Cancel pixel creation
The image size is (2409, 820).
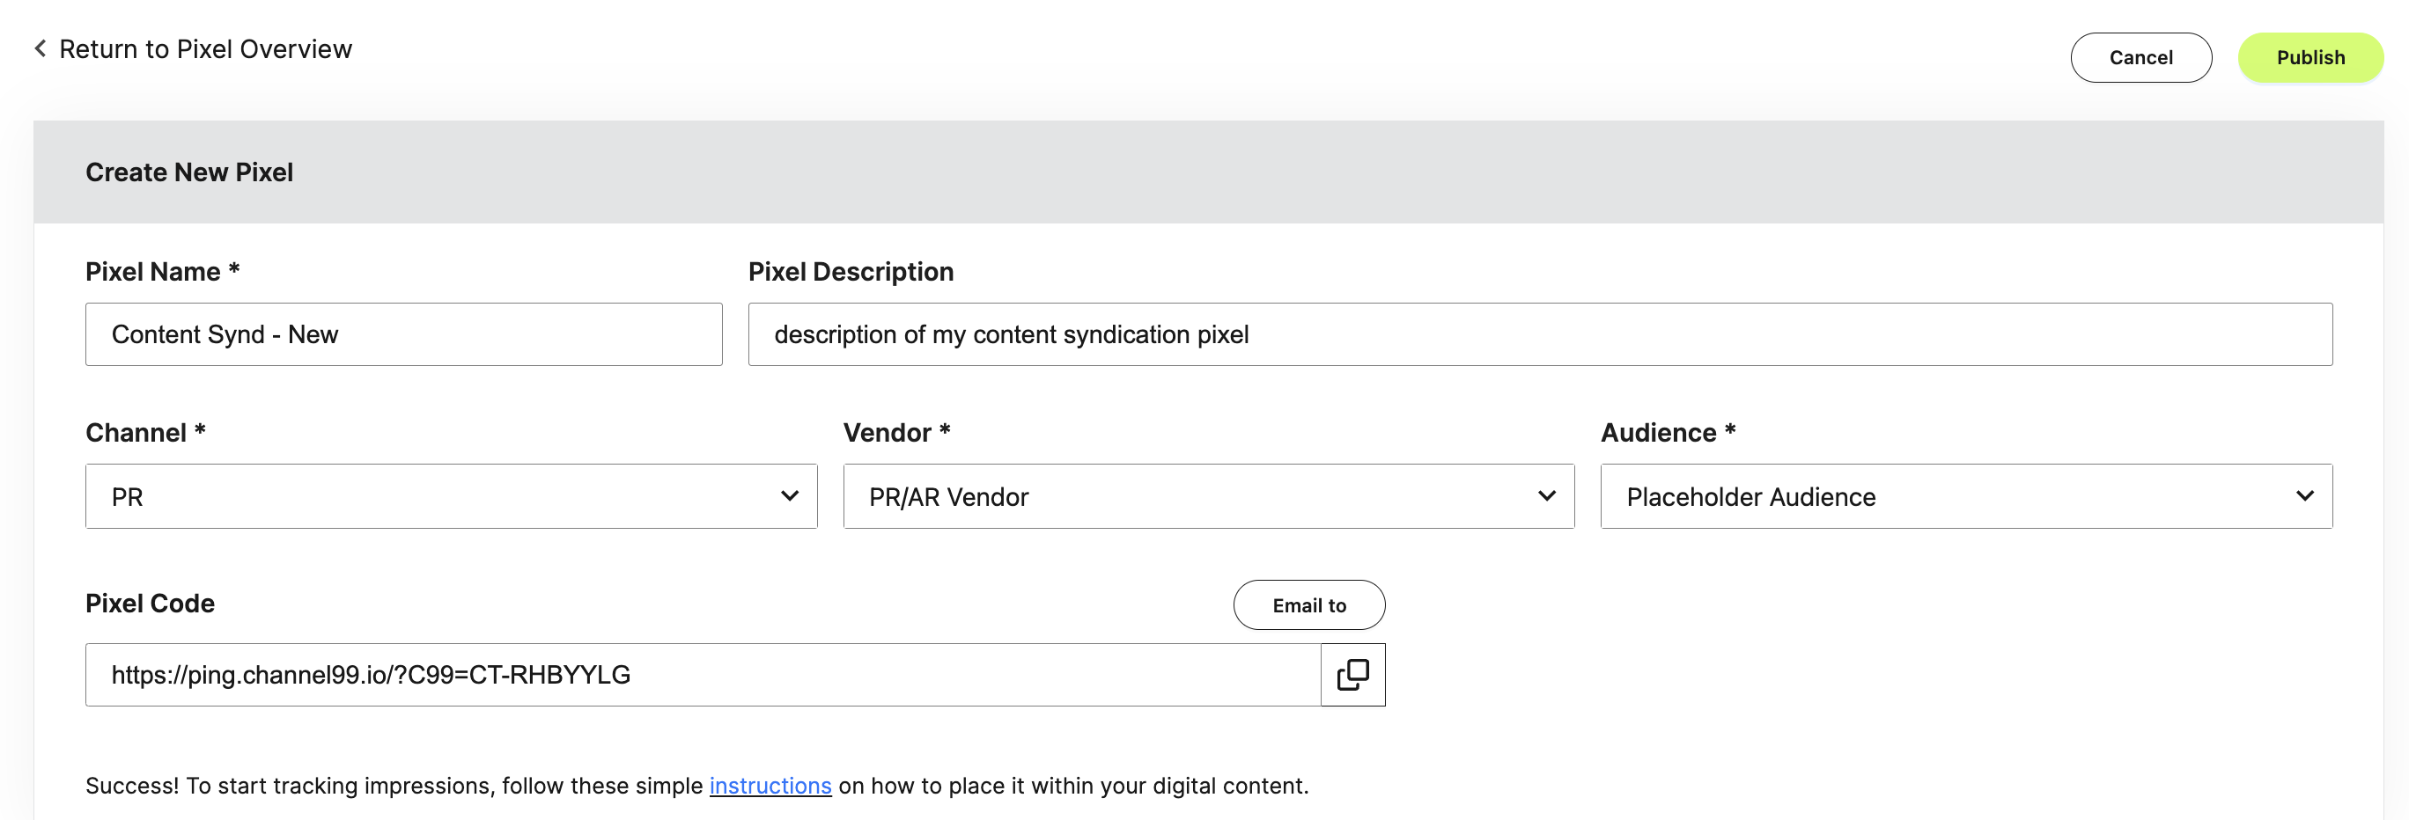tap(2140, 57)
